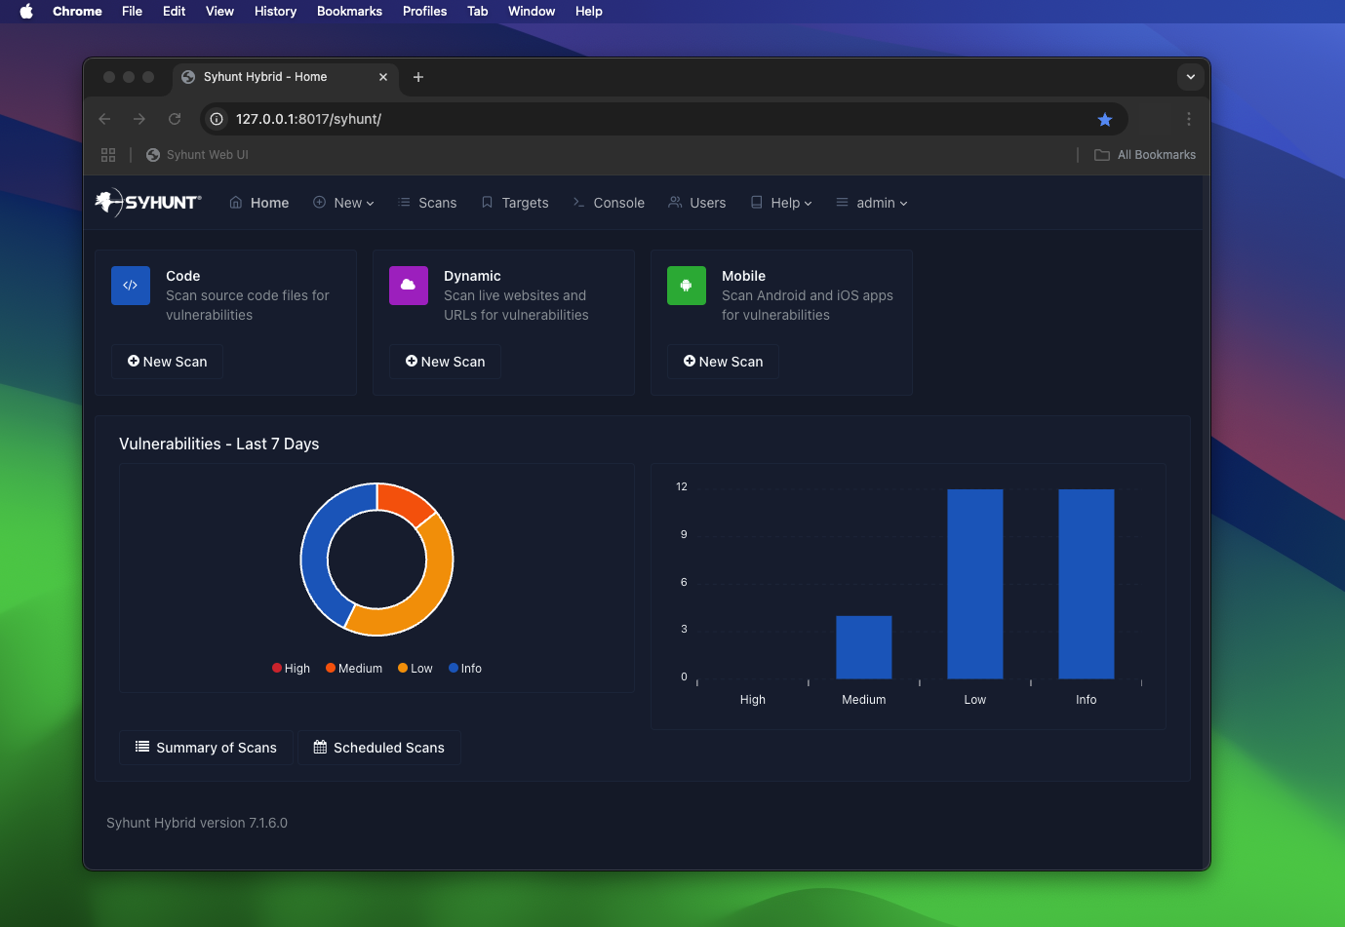
Task: Open Chrome Profiles menu
Action: click(x=424, y=11)
